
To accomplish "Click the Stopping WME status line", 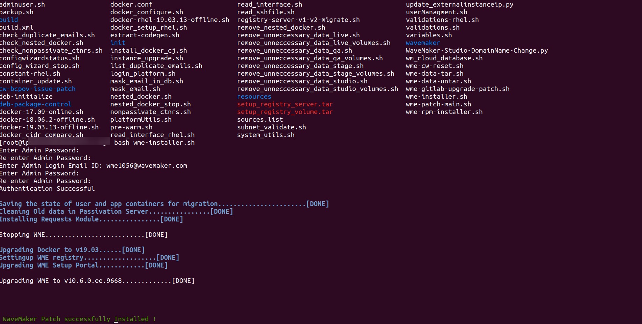I will tap(84, 235).
